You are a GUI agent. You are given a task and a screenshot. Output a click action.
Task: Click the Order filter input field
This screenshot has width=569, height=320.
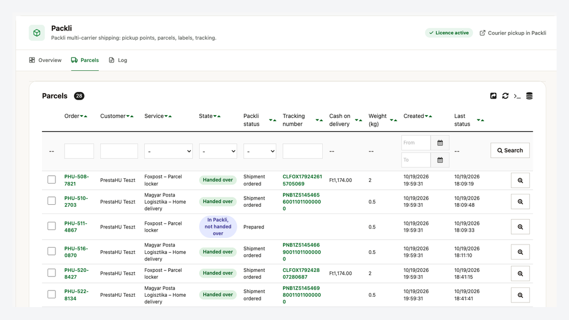79,151
